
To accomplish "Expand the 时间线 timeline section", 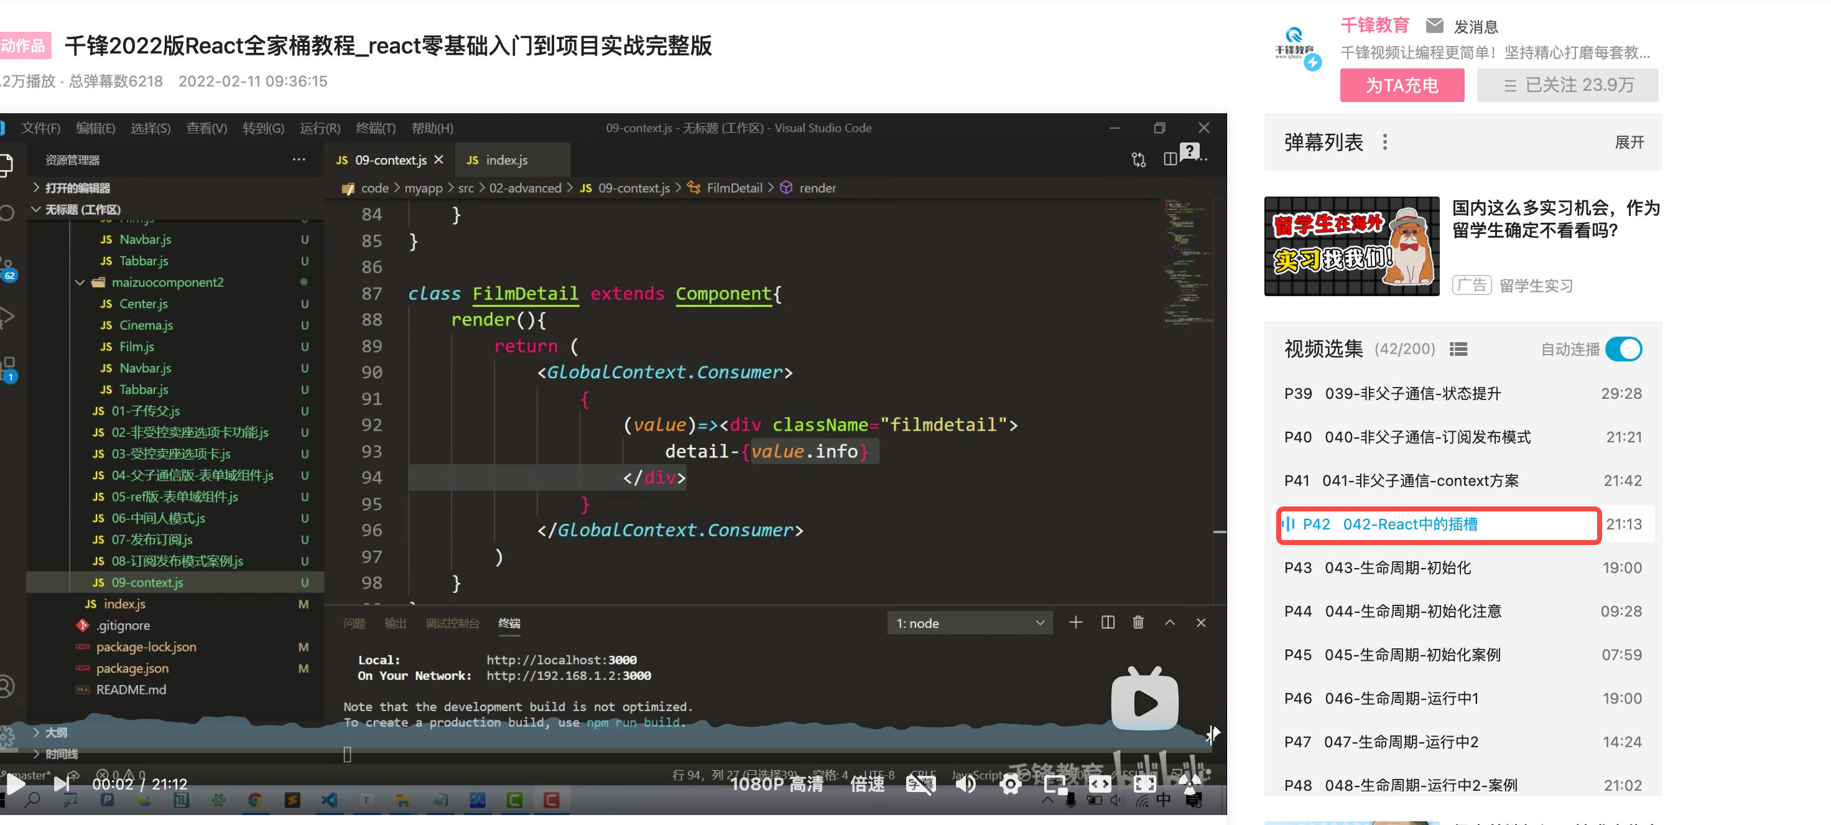I will click(55, 753).
